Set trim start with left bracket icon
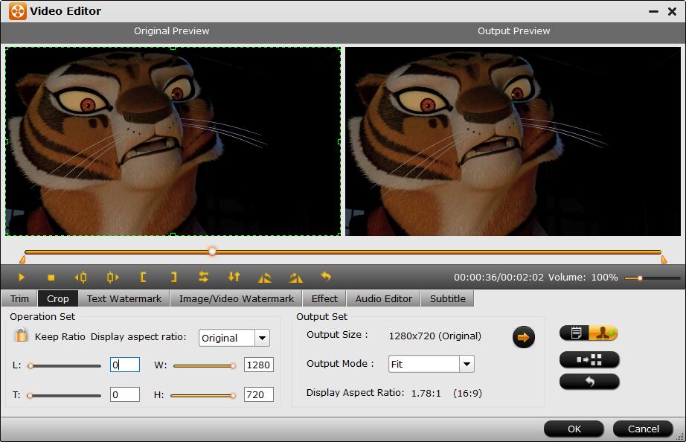The image size is (686, 442). coord(143,278)
